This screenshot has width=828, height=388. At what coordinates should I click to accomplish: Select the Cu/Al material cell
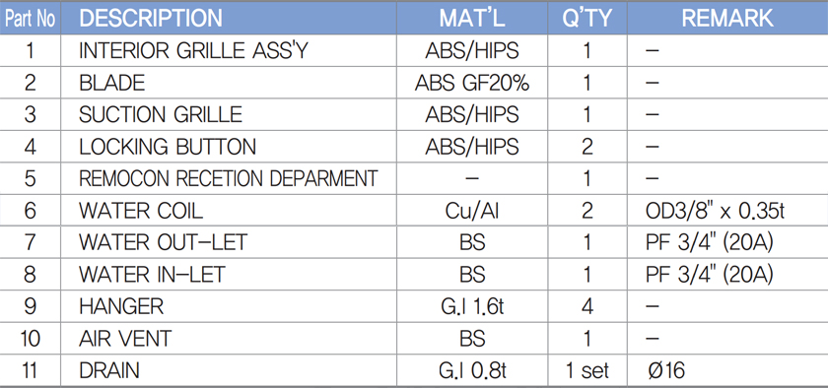pos(472,211)
